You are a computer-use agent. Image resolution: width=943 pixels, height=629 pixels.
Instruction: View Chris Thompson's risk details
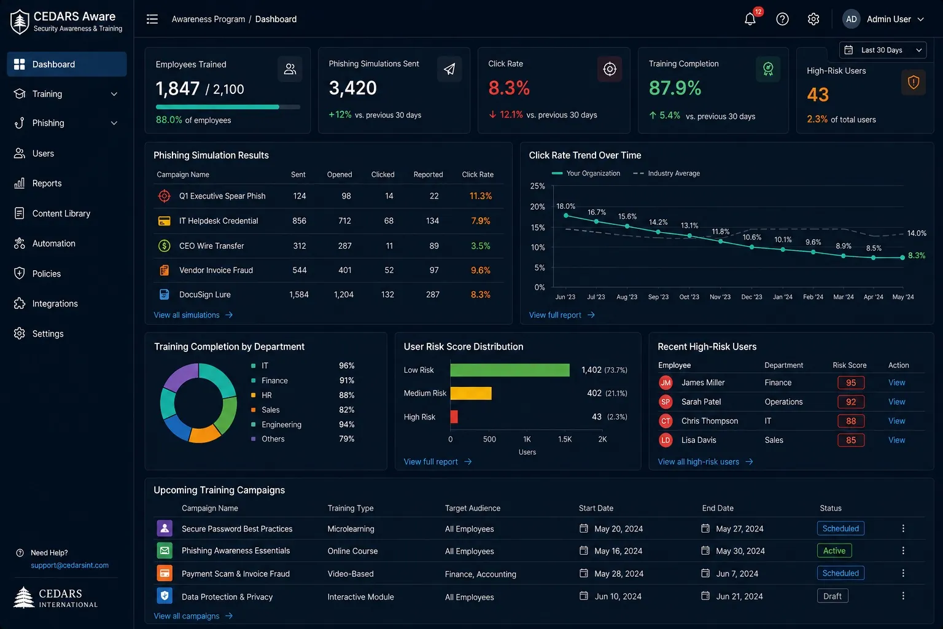(x=896, y=421)
